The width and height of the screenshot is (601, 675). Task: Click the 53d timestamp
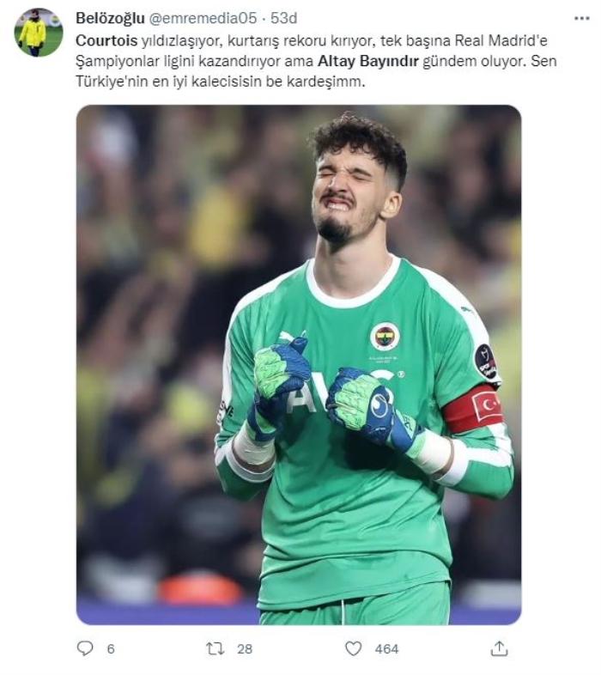click(x=283, y=18)
